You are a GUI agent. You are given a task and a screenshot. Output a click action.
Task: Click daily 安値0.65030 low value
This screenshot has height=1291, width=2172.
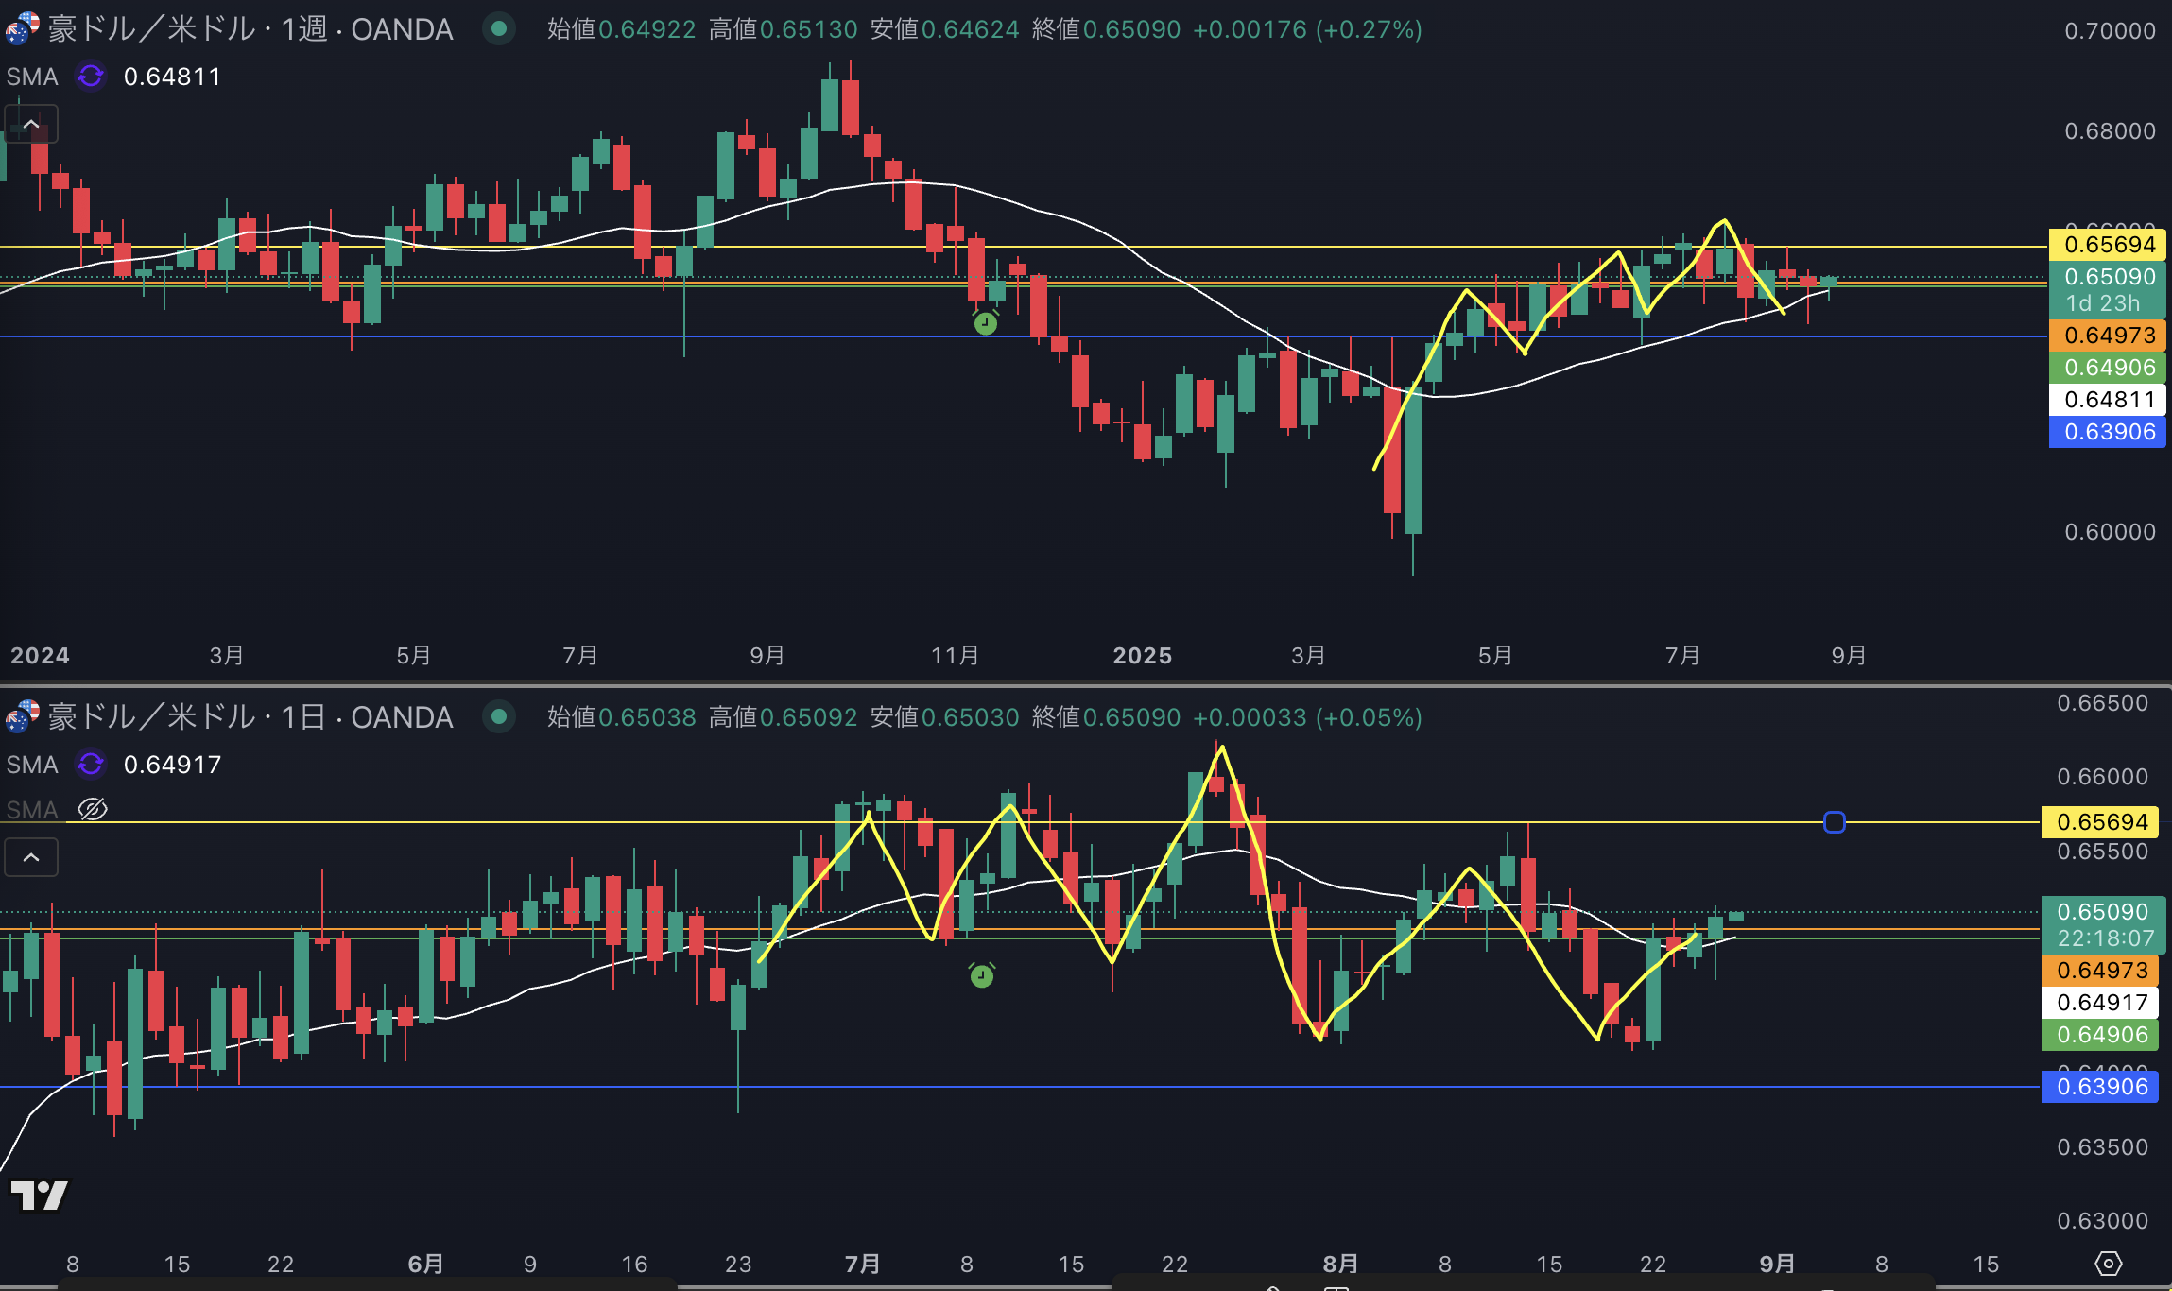tap(944, 717)
